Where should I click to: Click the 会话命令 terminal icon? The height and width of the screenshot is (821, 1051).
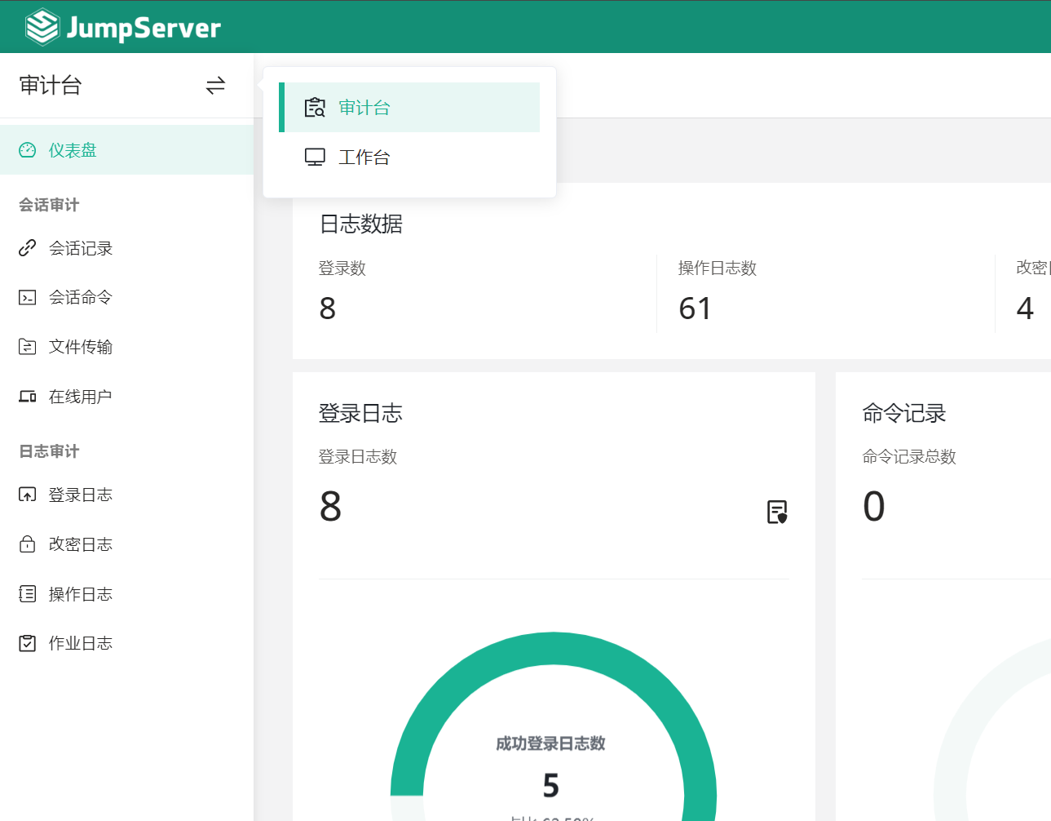(28, 298)
